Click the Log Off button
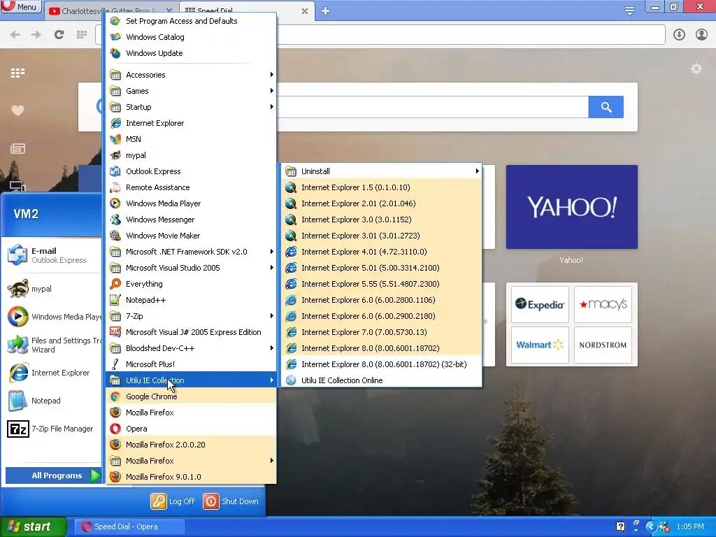The height and width of the screenshot is (537, 716). [x=173, y=501]
